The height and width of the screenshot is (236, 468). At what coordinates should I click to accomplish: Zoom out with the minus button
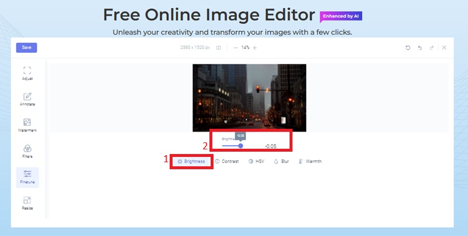(x=235, y=47)
